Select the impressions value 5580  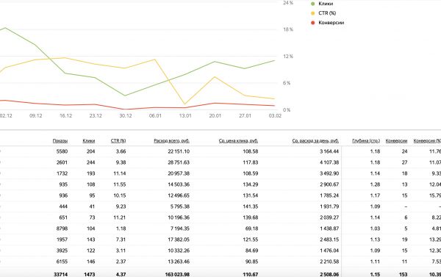(x=62, y=151)
